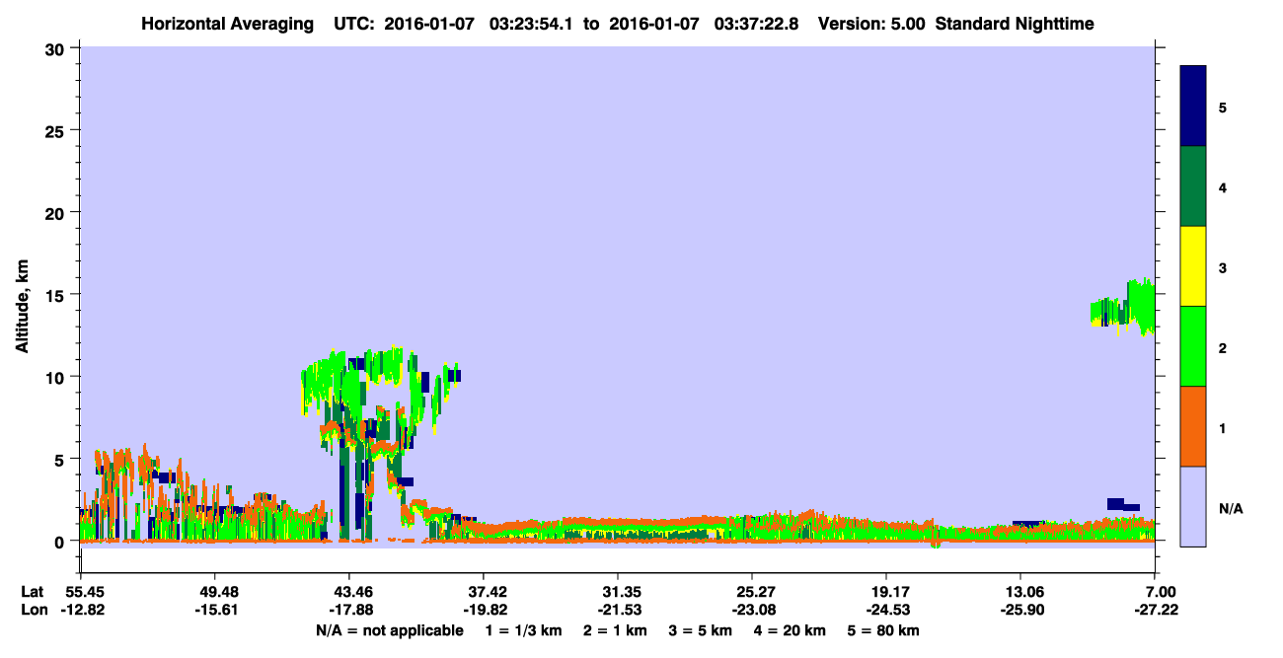
Task: Click the start time '03:23:54.1'
Action: click(x=533, y=24)
